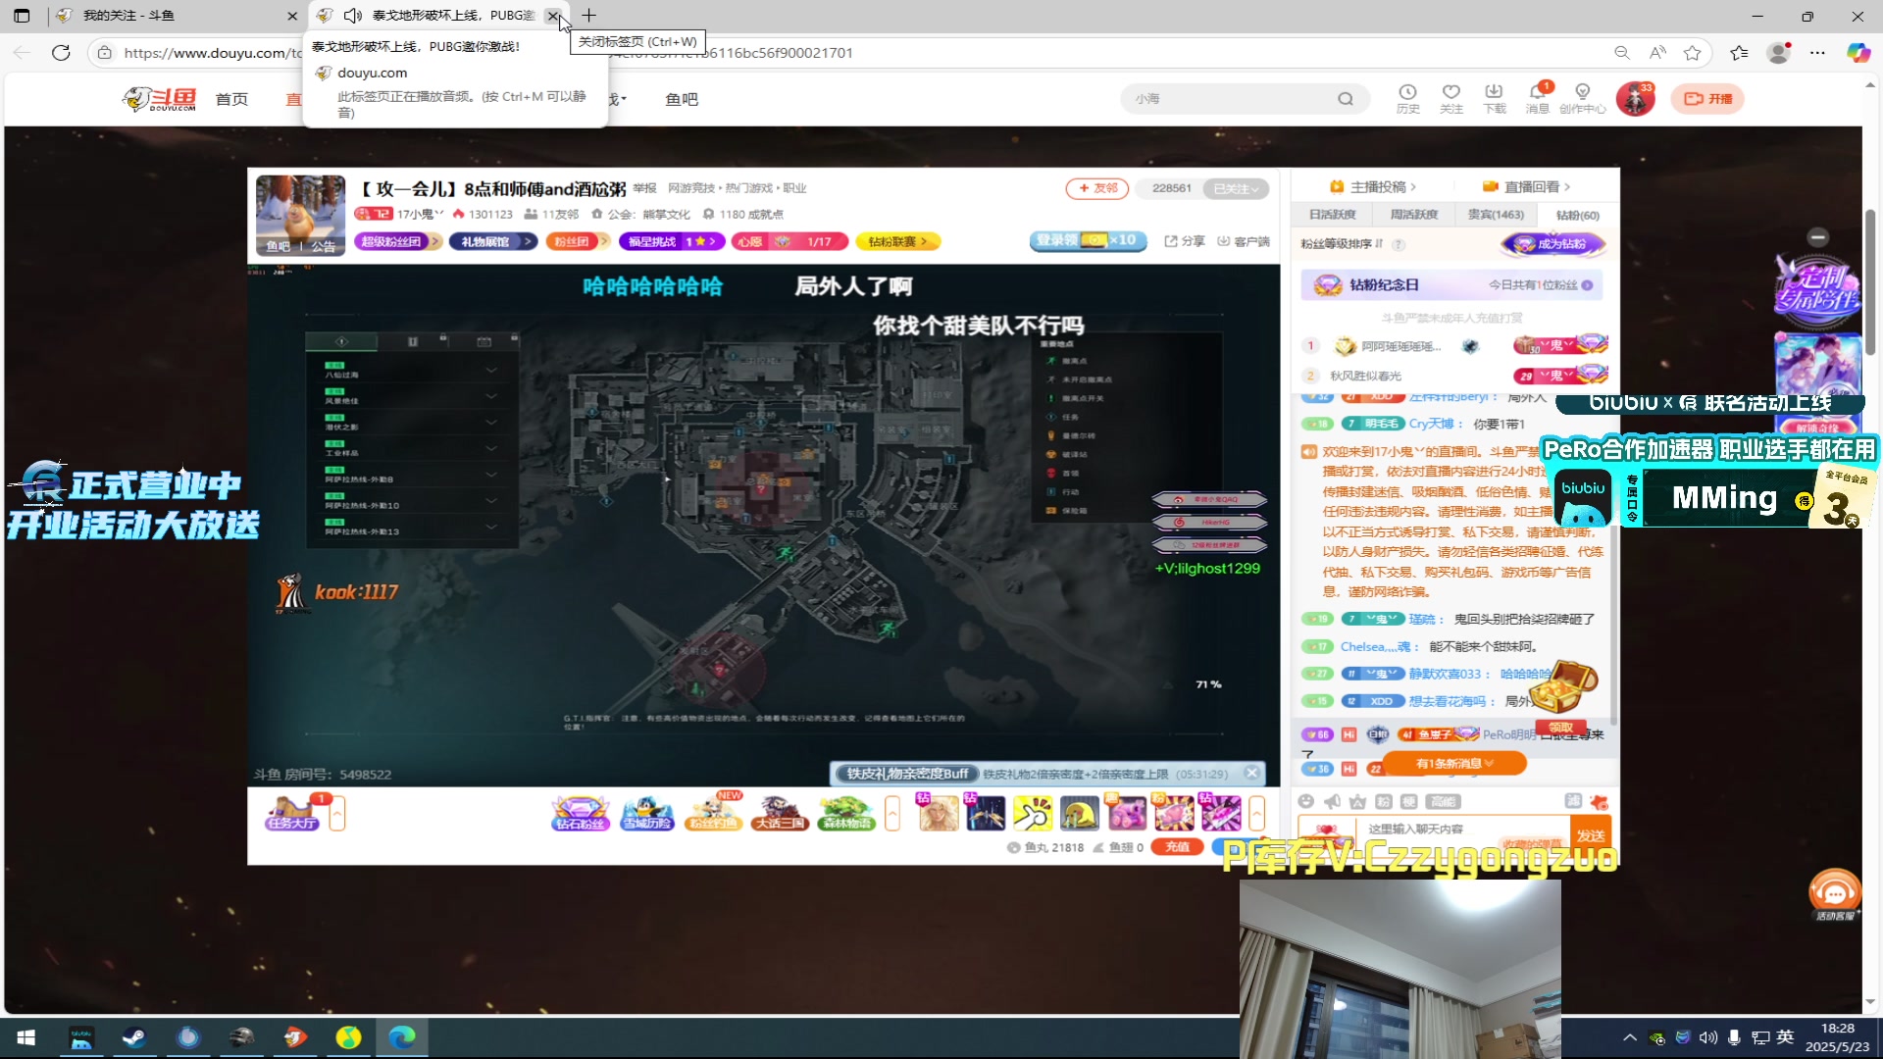Open the browser profile avatar
This screenshot has height=1059, width=1883.
tap(1779, 53)
